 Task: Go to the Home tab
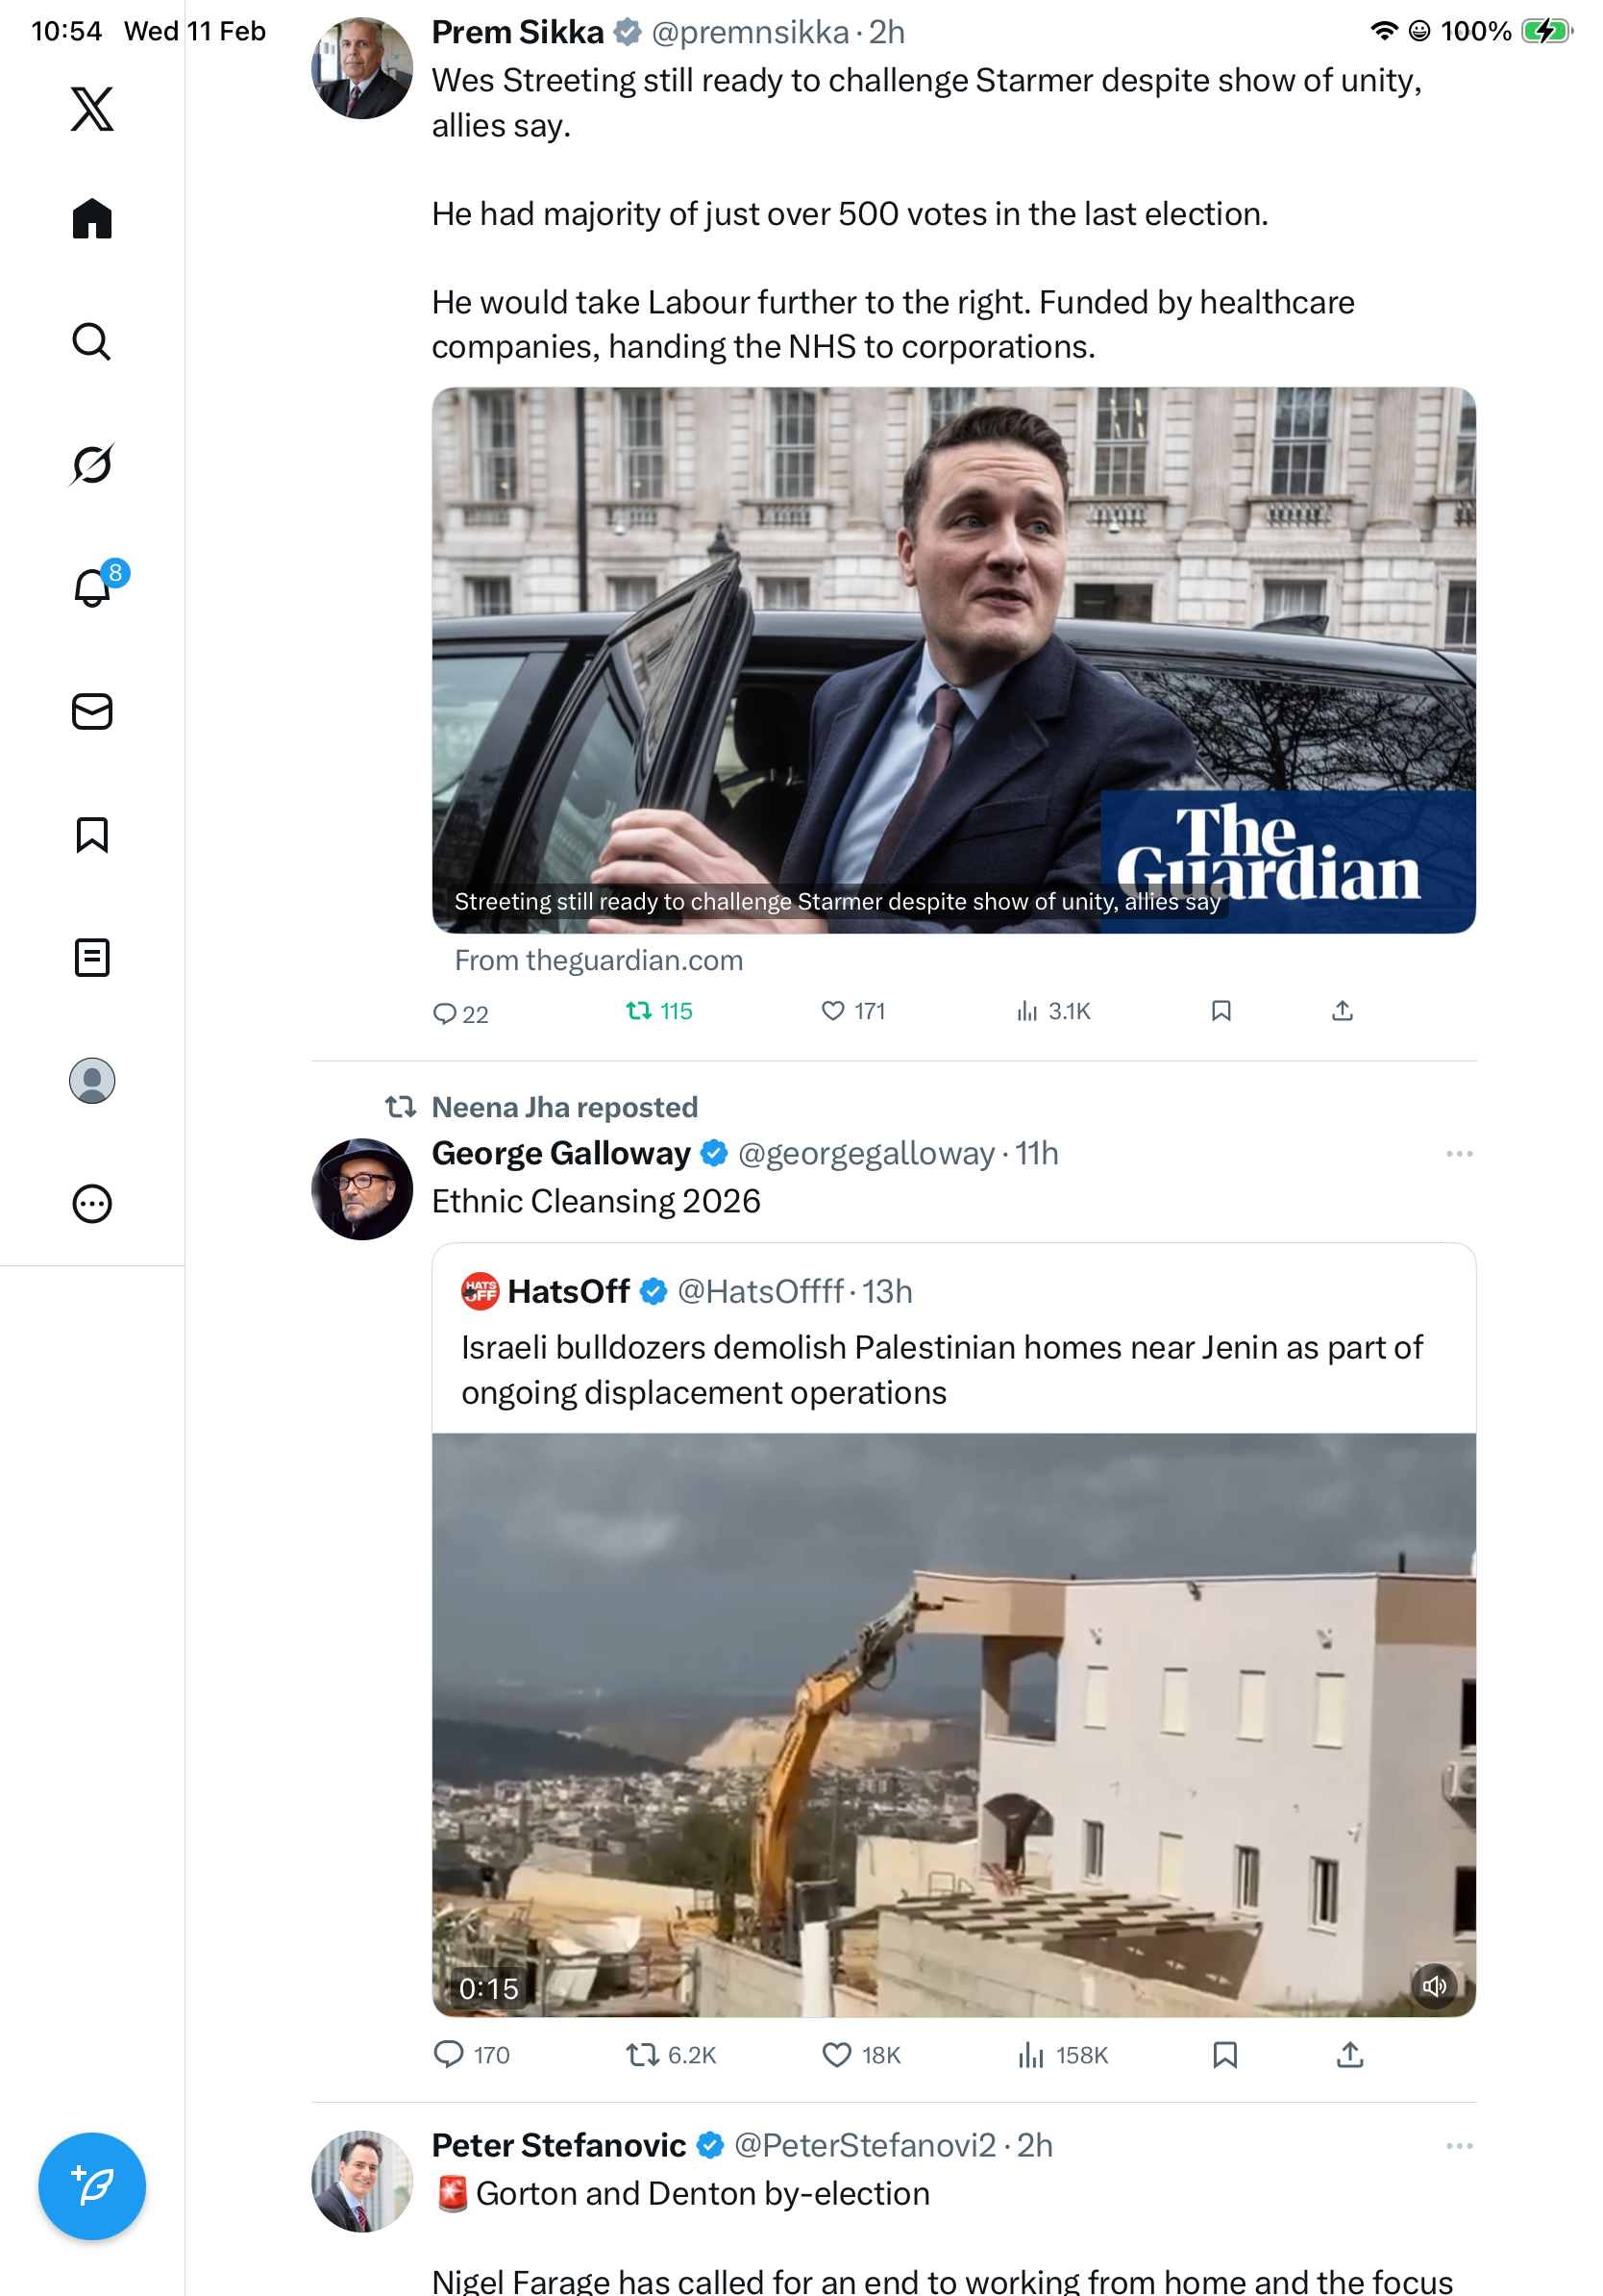pyautogui.click(x=92, y=219)
